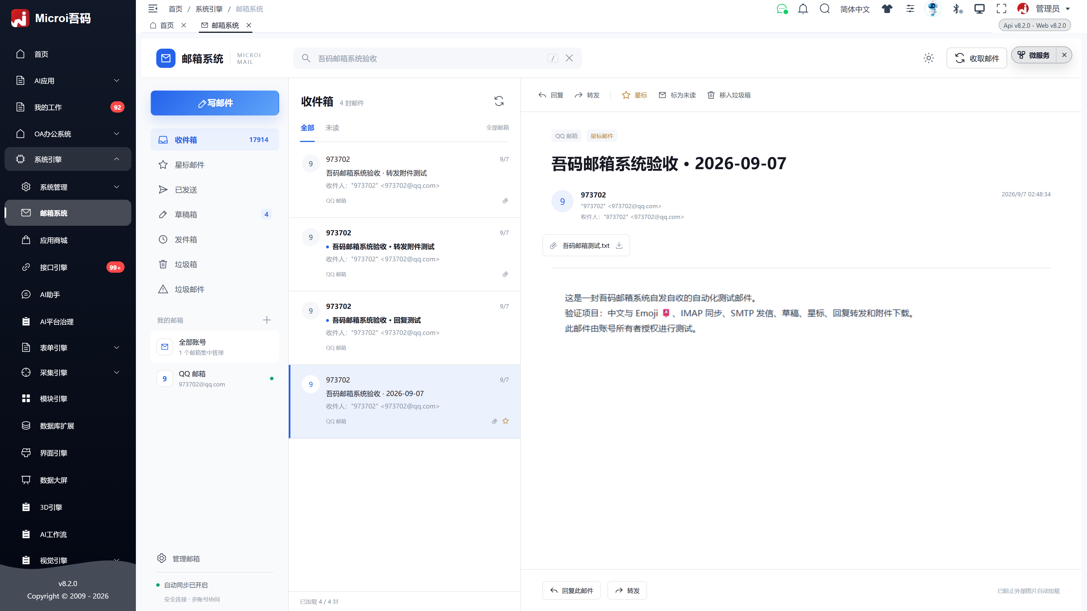
Task: Add a mailbox with the plus icon
Action: point(267,320)
